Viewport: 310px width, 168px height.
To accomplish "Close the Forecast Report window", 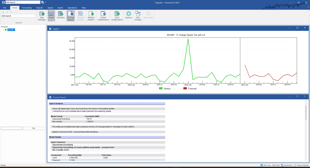I will click(305, 96).
